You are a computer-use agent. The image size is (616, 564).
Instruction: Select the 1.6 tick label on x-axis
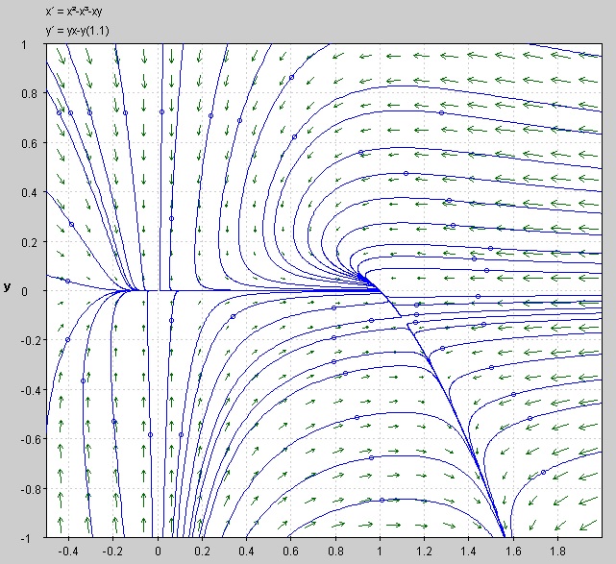pyautogui.click(x=513, y=552)
